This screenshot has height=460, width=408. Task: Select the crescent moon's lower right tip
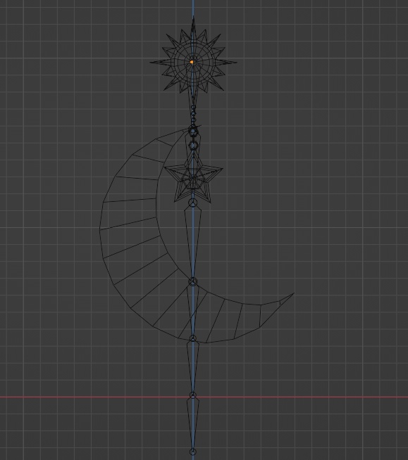pyautogui.click(x=292, y=294)
